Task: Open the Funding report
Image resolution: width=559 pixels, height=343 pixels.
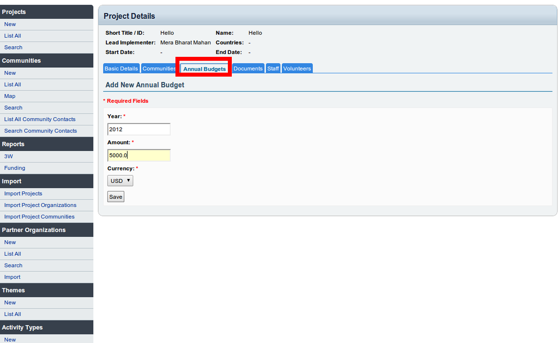Action: [x=15, y=168]
